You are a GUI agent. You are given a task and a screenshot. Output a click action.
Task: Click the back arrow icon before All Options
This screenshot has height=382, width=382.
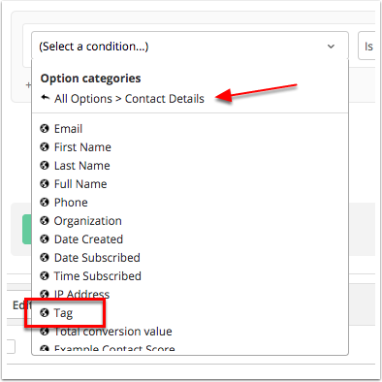coord(46,98)
